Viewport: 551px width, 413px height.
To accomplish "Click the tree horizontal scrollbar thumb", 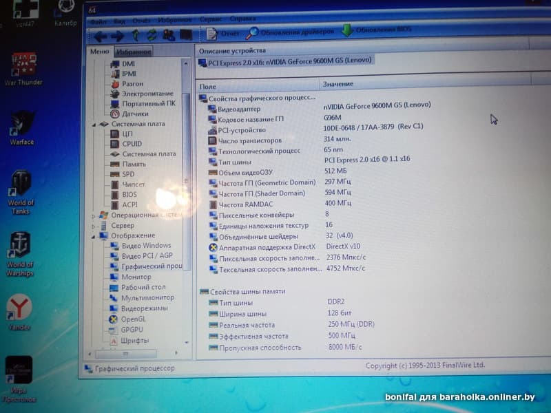I will [125, 354].
